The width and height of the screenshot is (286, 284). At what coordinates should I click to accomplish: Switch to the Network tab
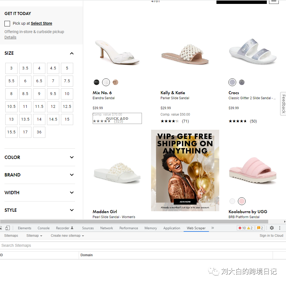coord(107,228)
